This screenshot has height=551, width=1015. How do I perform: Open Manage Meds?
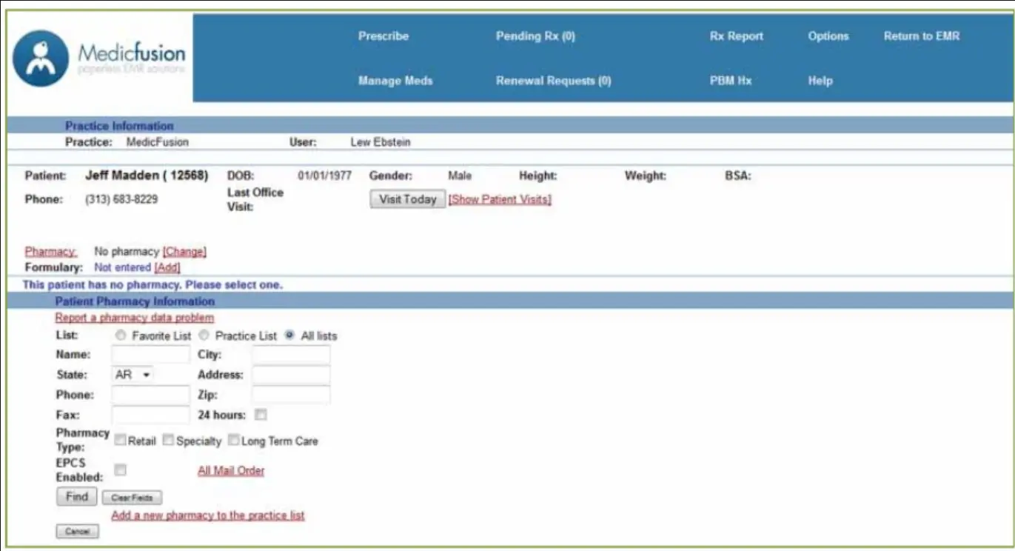[x=395, y=81]
